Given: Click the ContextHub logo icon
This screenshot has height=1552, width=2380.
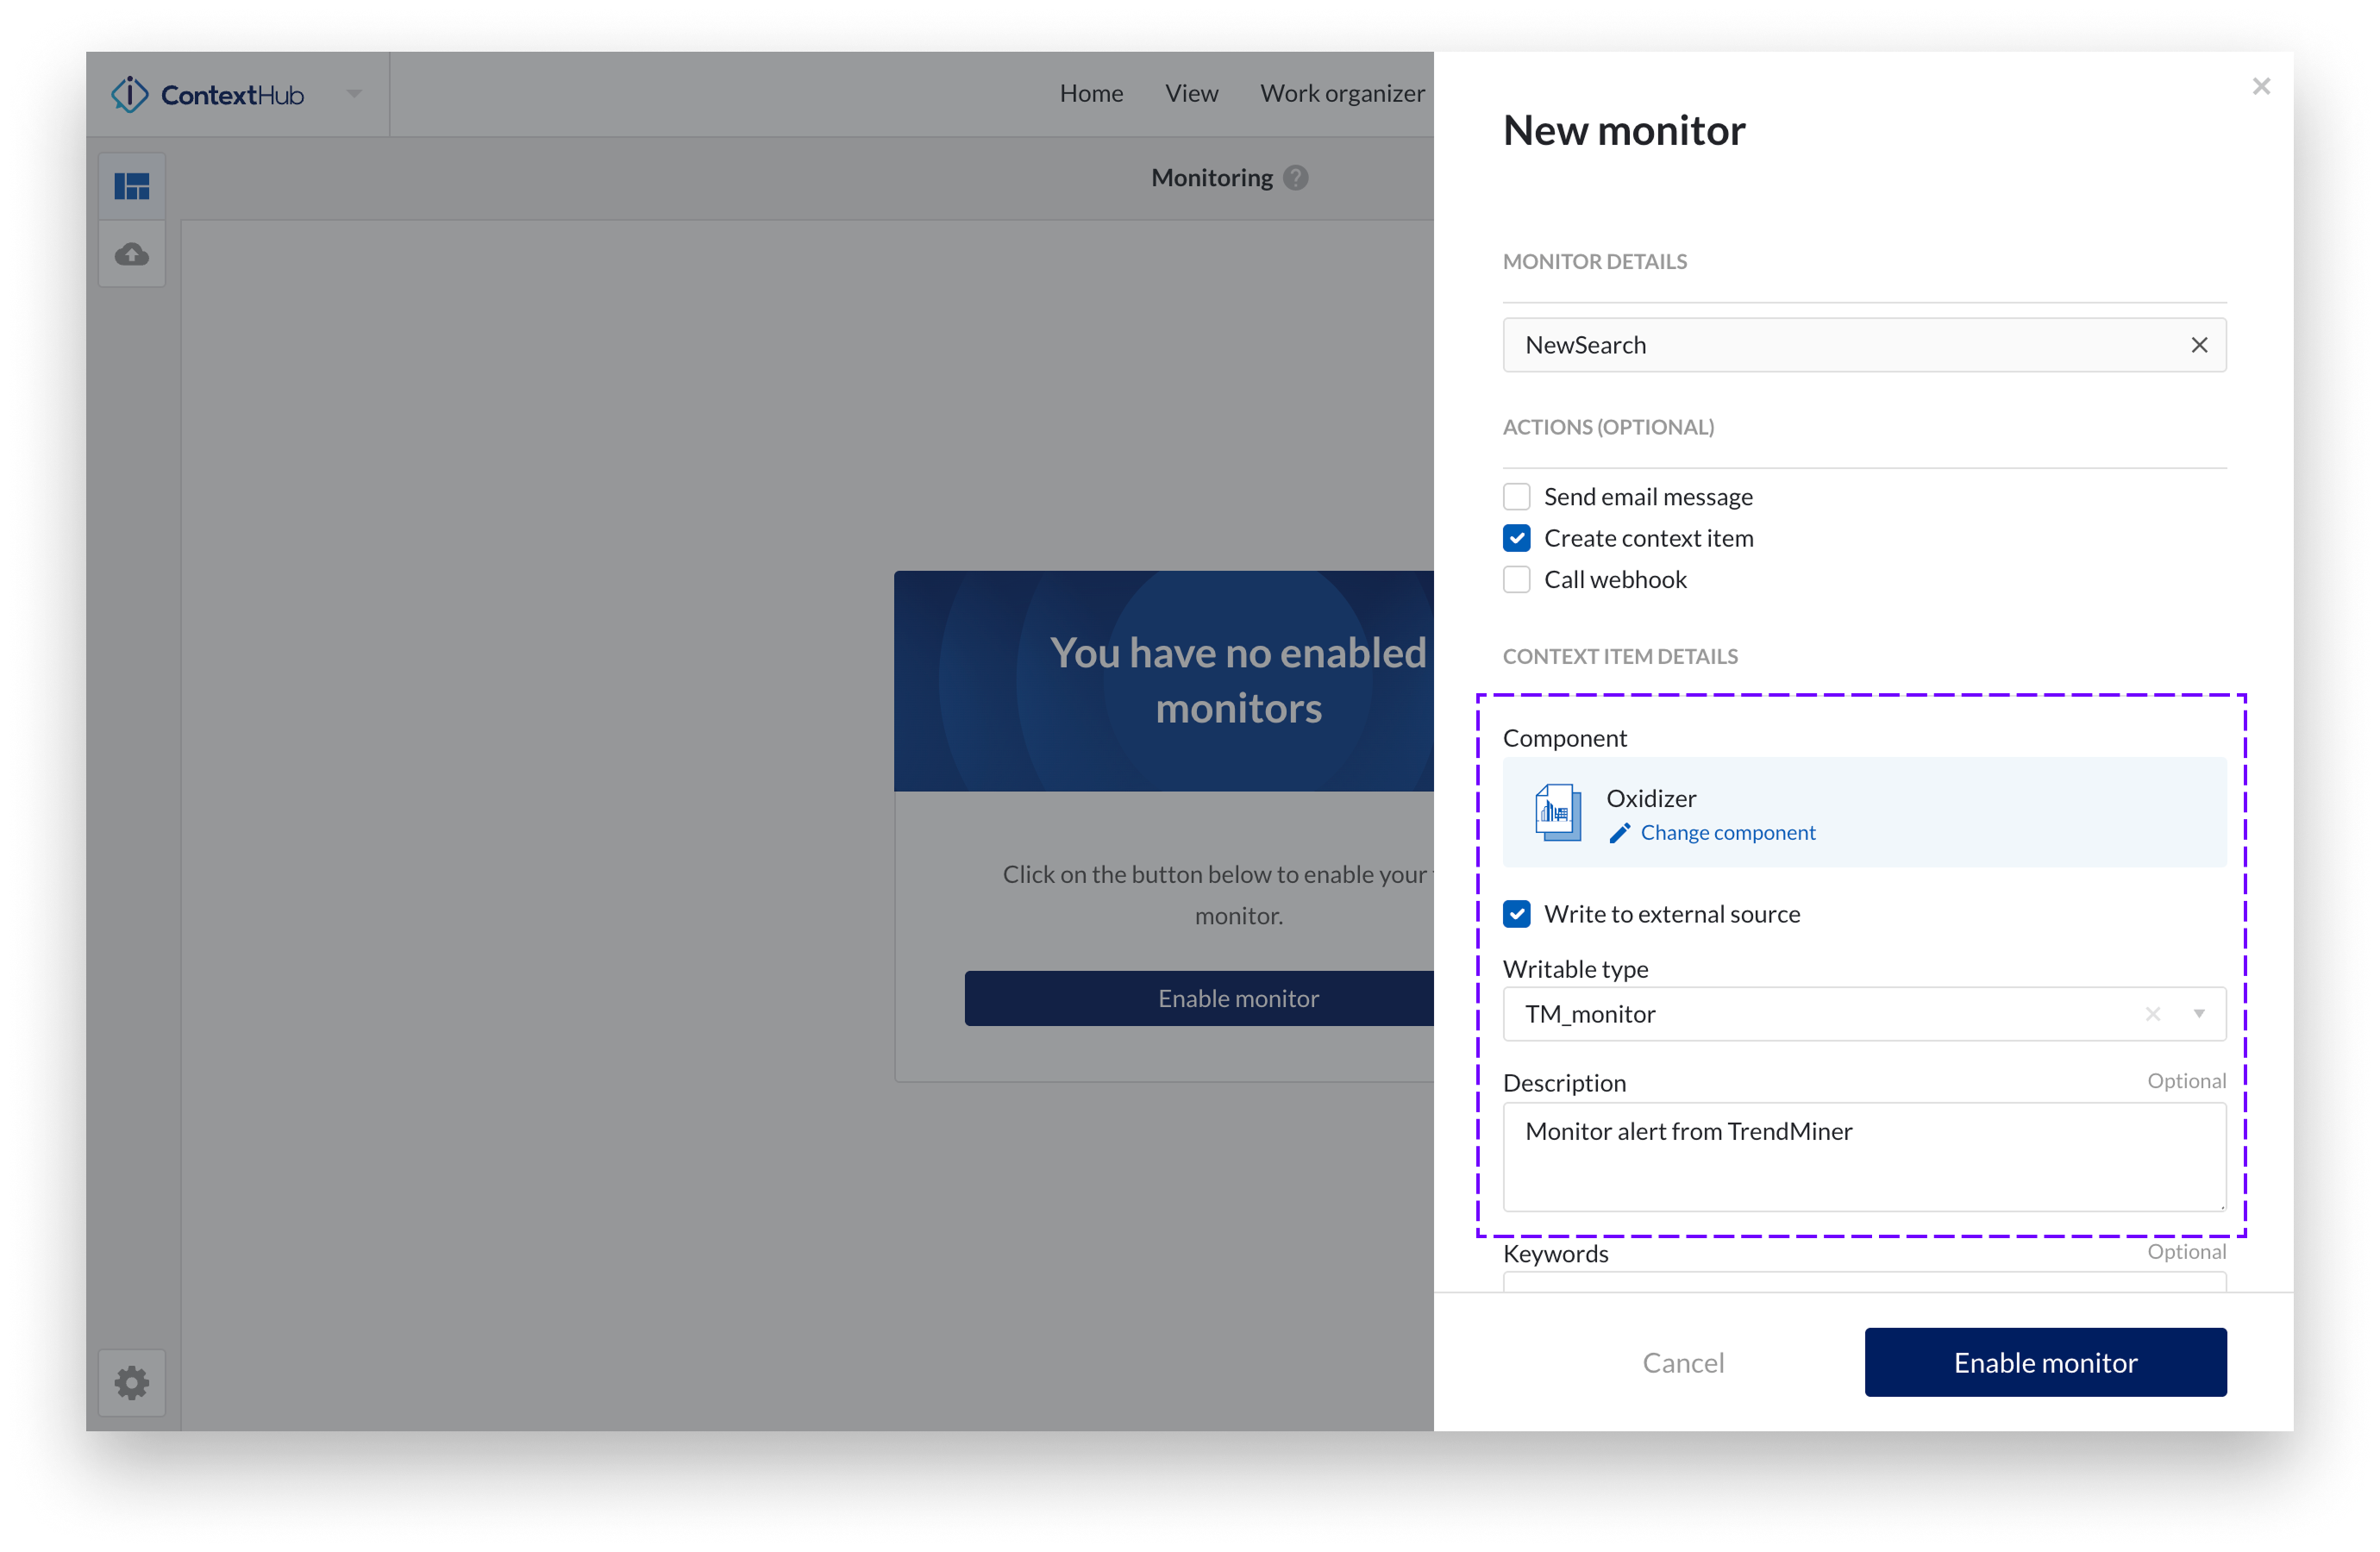Looking at the screenshot, I should 130,95.
